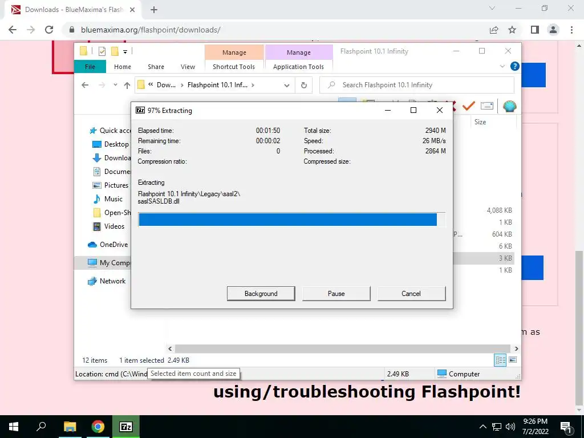Click the Dow... breadcrumb in address bar
The image size is (584, 438).
click(166, 85)
